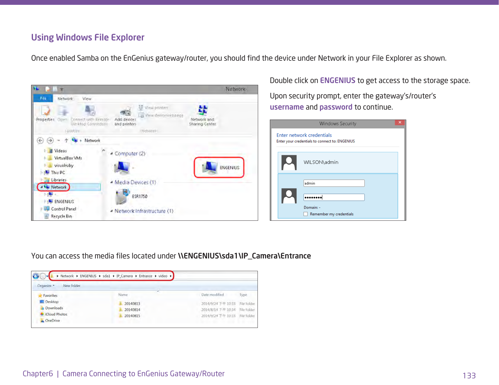Switch to the View ribbon tab

tap(87, 99)
